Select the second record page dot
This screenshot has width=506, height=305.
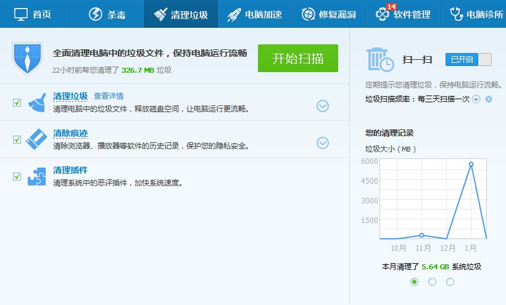point(432,282)
